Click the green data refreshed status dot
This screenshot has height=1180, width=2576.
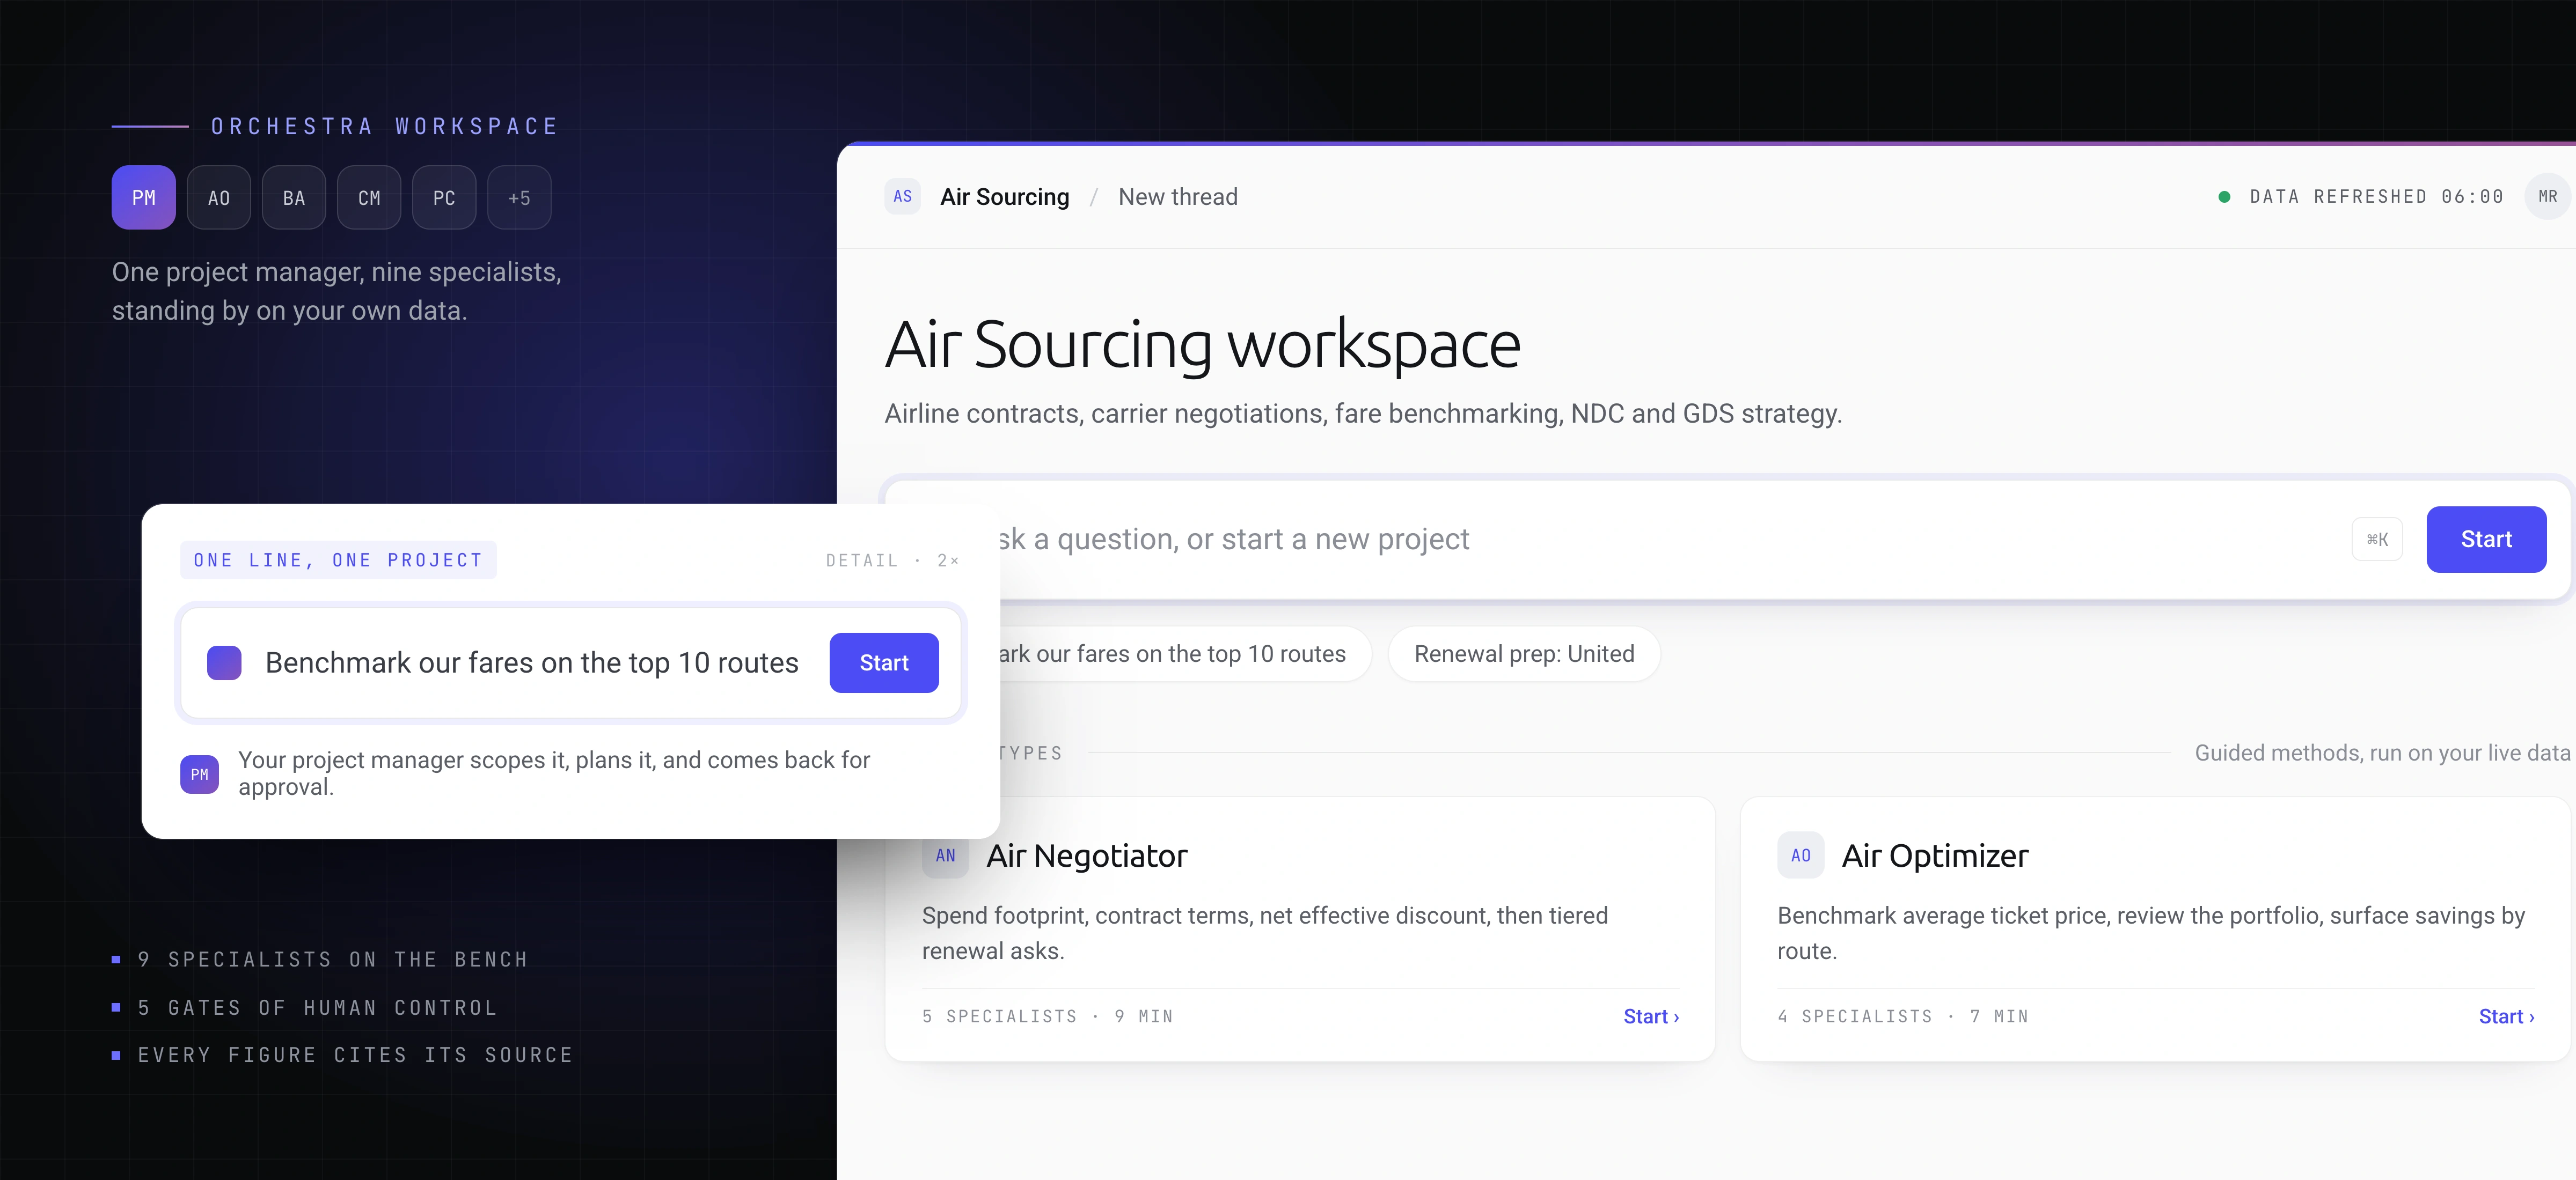pyautogui.click(x=2224, y=197)
